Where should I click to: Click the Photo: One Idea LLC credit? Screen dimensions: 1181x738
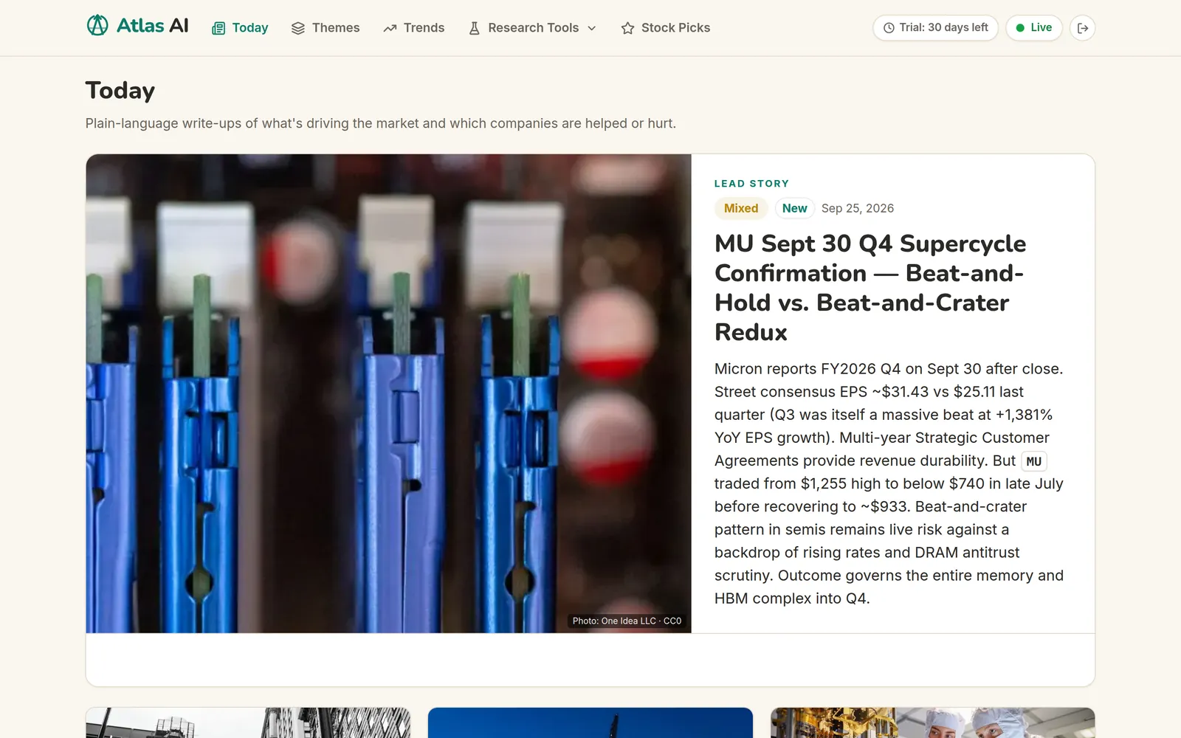tap(627, 621)
